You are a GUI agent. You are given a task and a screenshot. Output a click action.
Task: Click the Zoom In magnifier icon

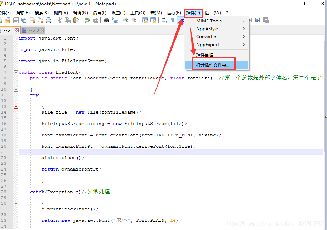[x=126, y=20]
